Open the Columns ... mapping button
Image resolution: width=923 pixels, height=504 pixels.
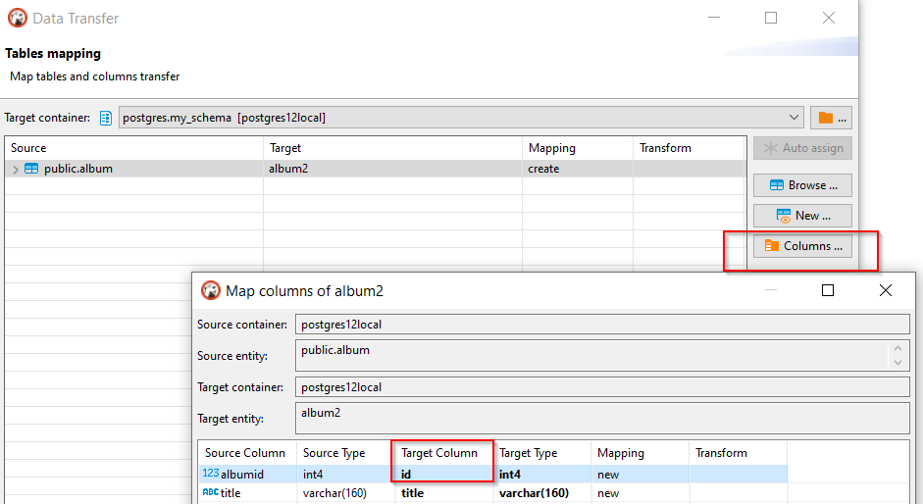(x=802, y=246)
